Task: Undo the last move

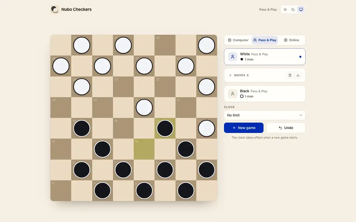Action: click(x=286, y=128)
